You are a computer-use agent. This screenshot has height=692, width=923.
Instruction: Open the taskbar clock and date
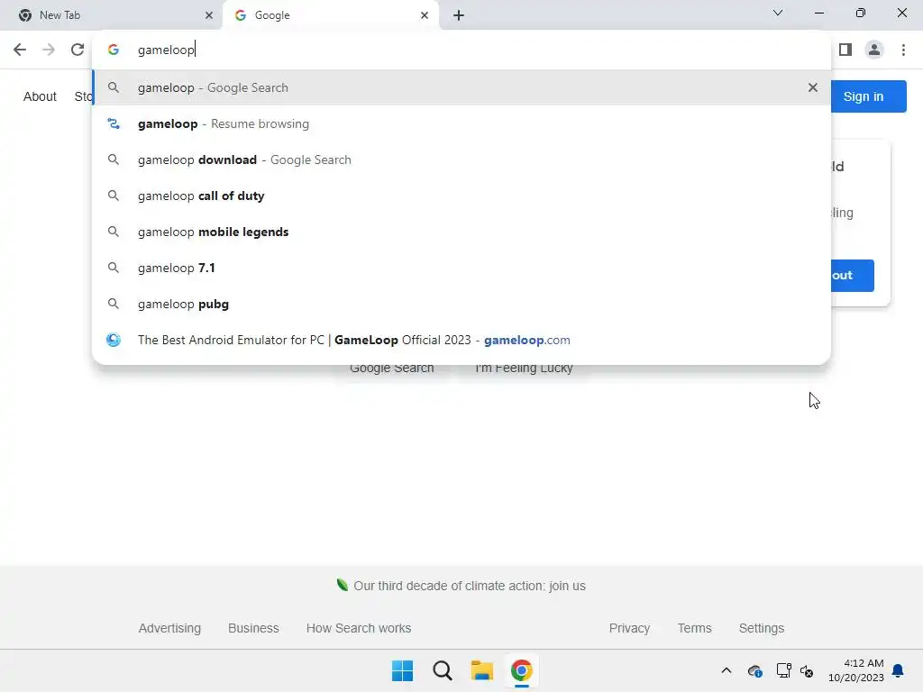(x=856, y=670)
